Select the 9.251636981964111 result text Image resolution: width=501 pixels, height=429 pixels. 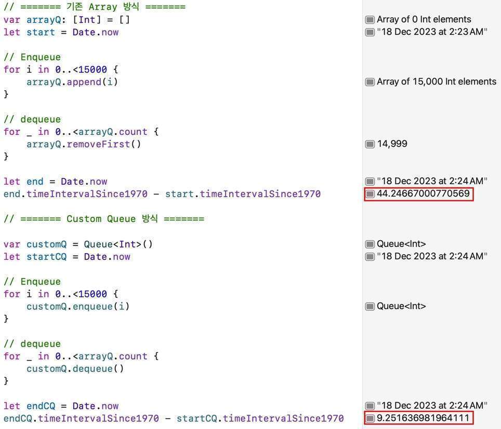pyautogui.click(x=423, y=418)
